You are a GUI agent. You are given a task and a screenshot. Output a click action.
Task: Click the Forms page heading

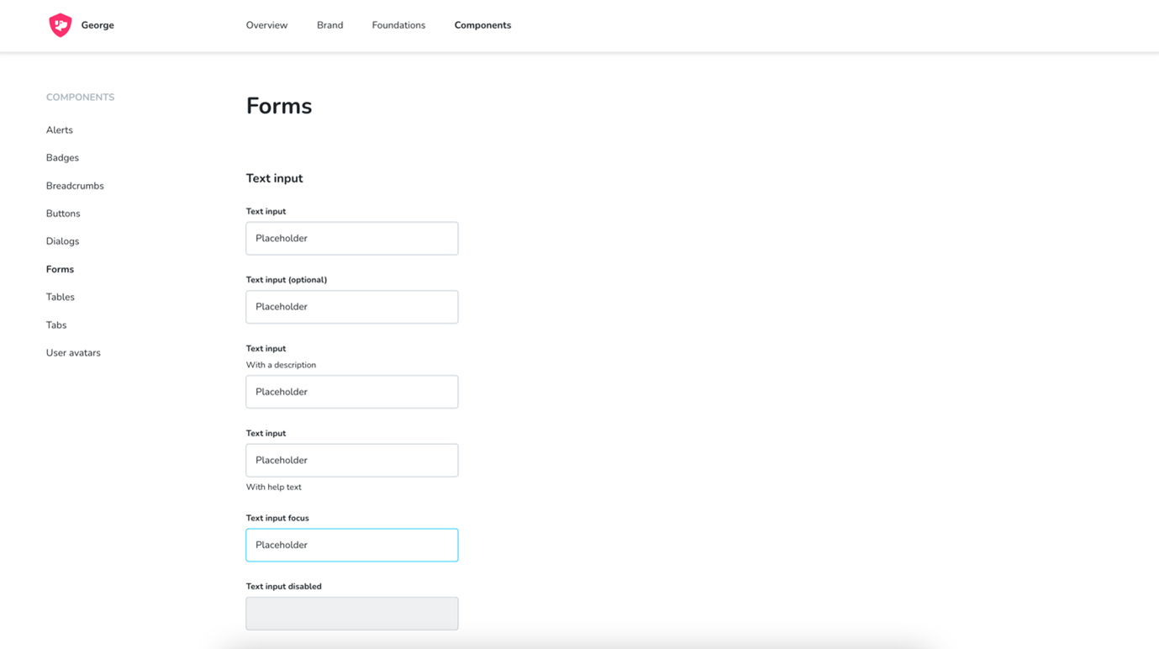[279, 106]
